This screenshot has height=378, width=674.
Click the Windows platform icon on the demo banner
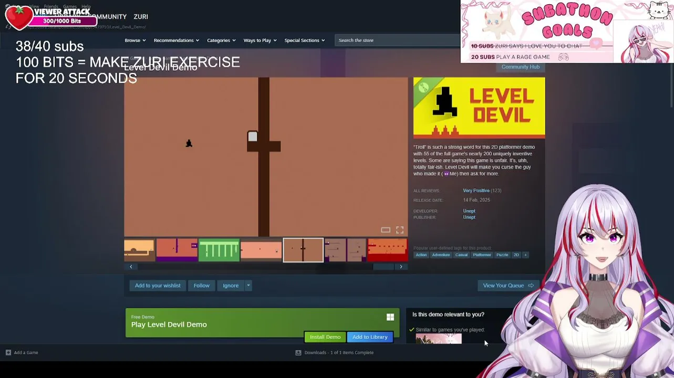pyautogui.click(x=390, y=317)
